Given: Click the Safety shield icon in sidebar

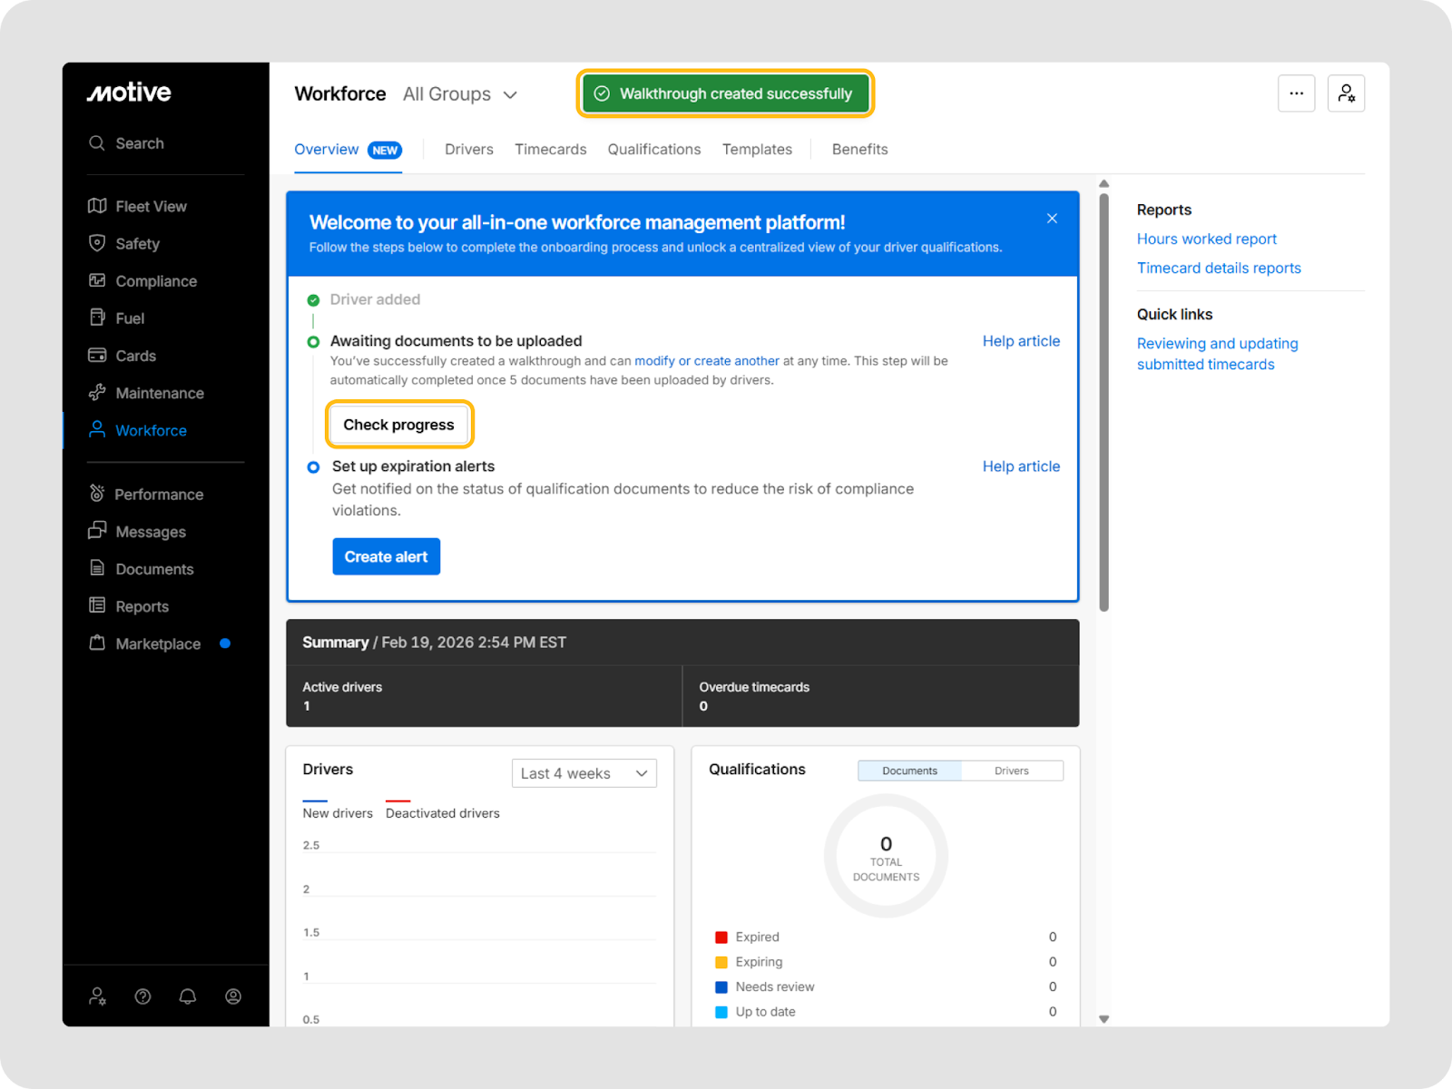Looking at the screenshot, I should click(x=97, y=243).
